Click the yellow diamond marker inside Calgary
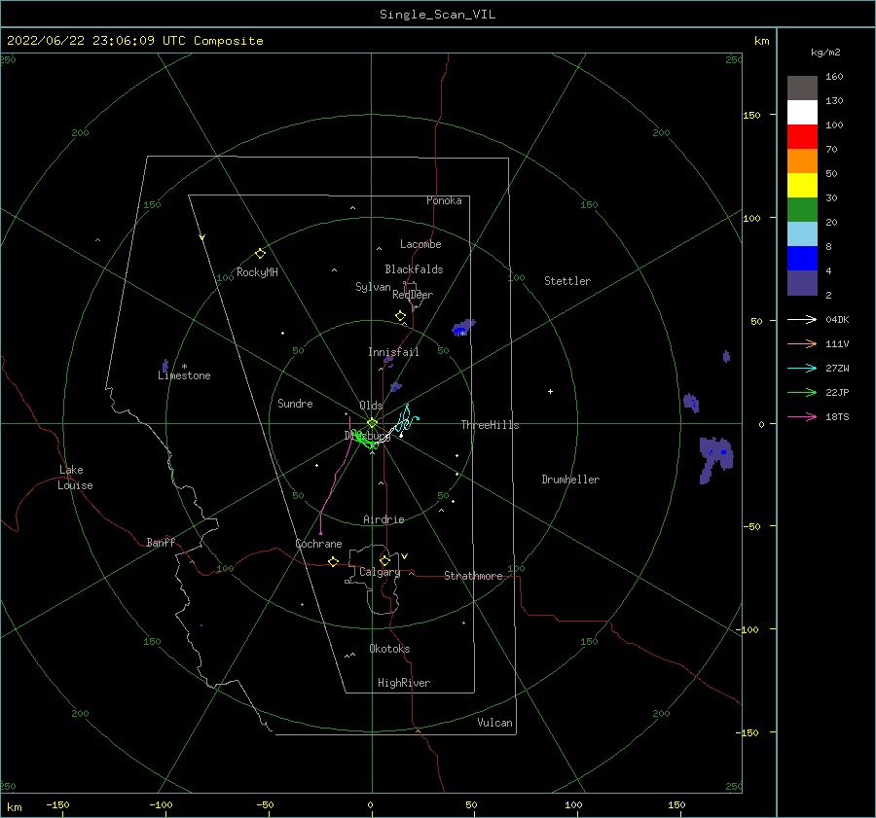 [x=384, y=560]
